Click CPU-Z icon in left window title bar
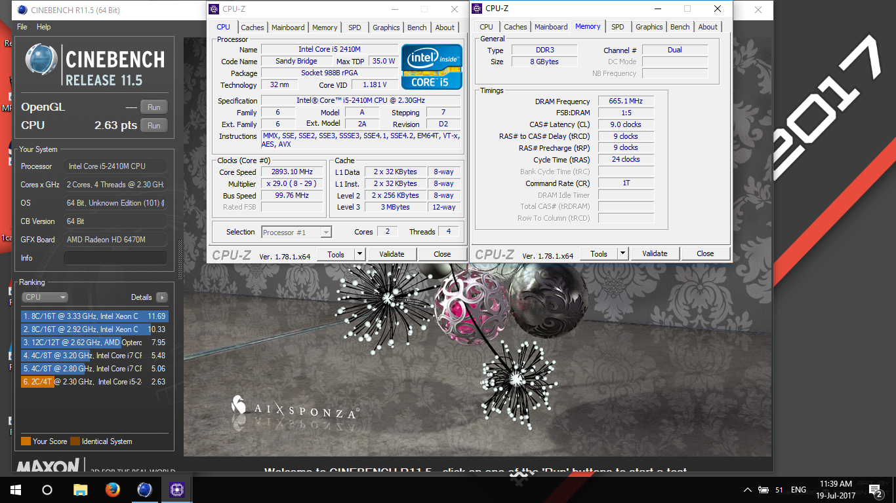 point(214,9)
